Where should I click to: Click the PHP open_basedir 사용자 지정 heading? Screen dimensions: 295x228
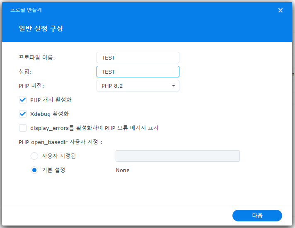[60, 142]
